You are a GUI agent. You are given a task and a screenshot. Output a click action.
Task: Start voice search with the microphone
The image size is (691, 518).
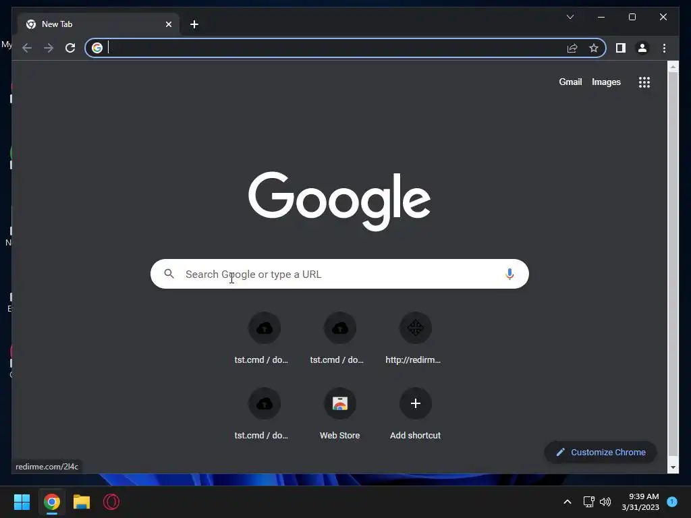pyautogui.click(x=509, y=274)
